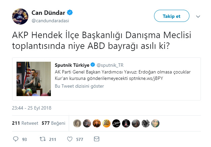
Task: Click Can Dündar's verified badge
Action: point(70,12)
